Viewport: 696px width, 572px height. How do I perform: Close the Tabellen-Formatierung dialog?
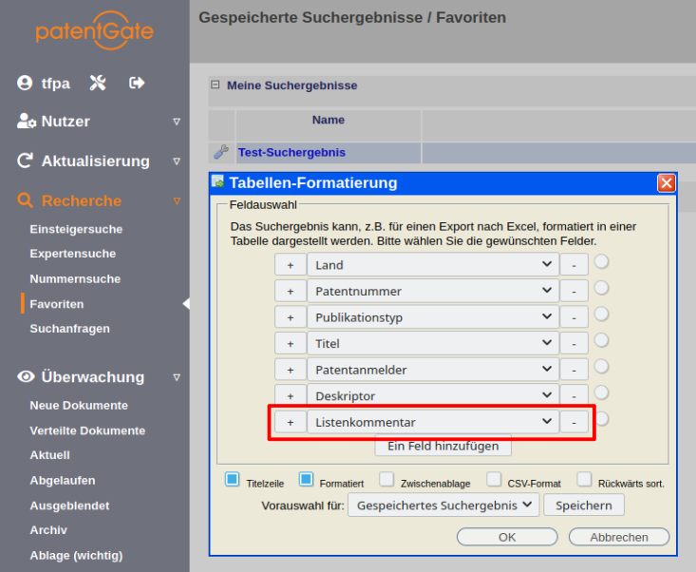[667, 183]
